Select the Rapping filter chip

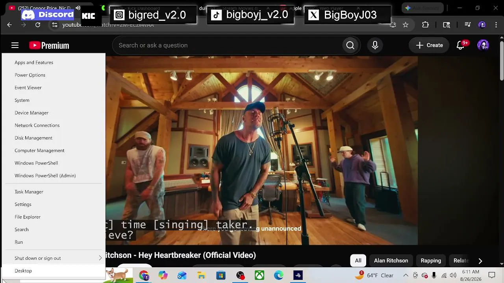[x=431, y=261]
